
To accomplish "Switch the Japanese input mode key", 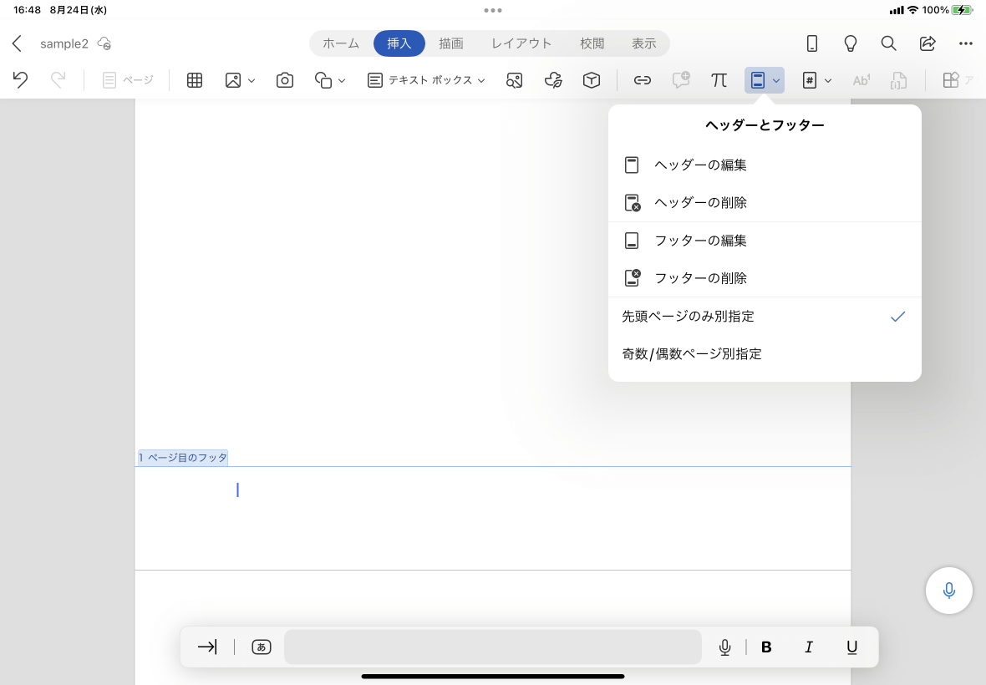I will (261, 647).
